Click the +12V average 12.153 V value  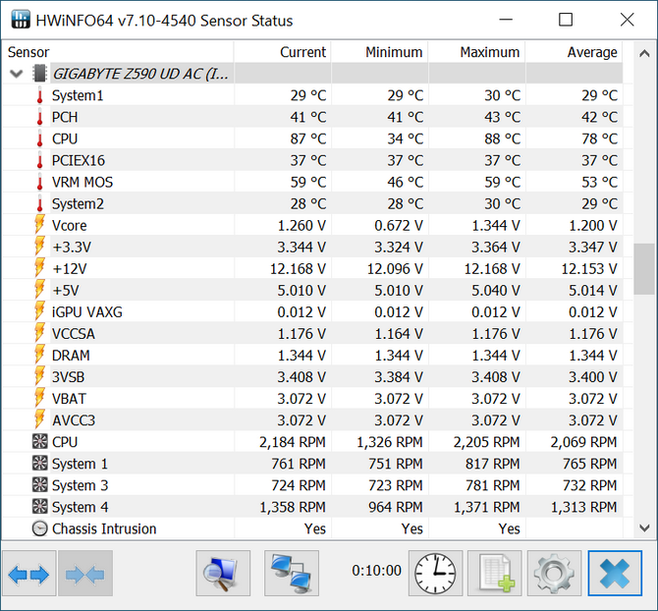point(589,268)
